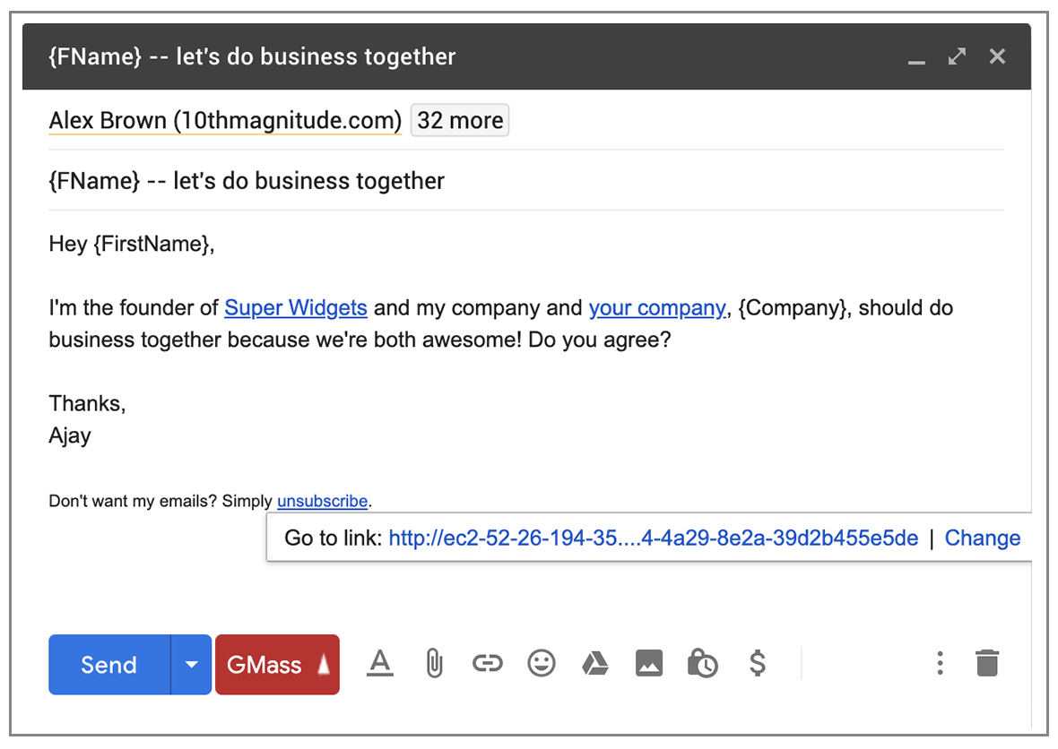Image resolution: width=1058 pixels, height=749 pixels.
Task: Discard draft with trash icon
Action: click(986, 664)
